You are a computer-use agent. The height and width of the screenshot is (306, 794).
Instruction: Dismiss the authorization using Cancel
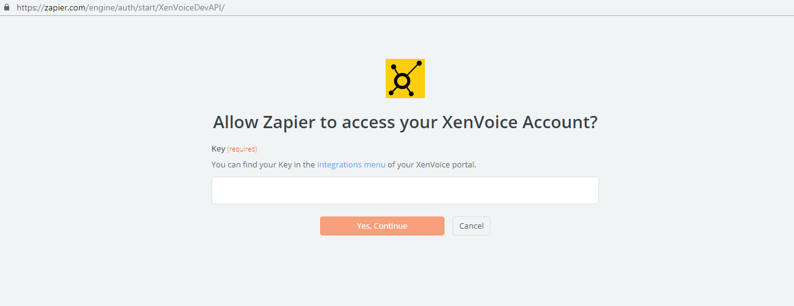coord(471,226)
